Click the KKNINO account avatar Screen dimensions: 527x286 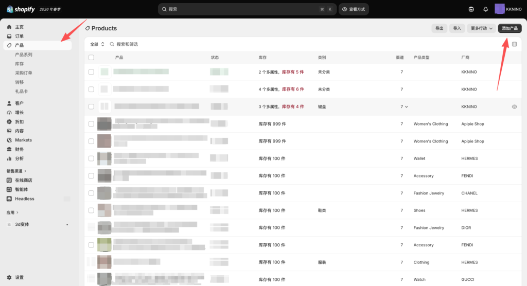499,9
